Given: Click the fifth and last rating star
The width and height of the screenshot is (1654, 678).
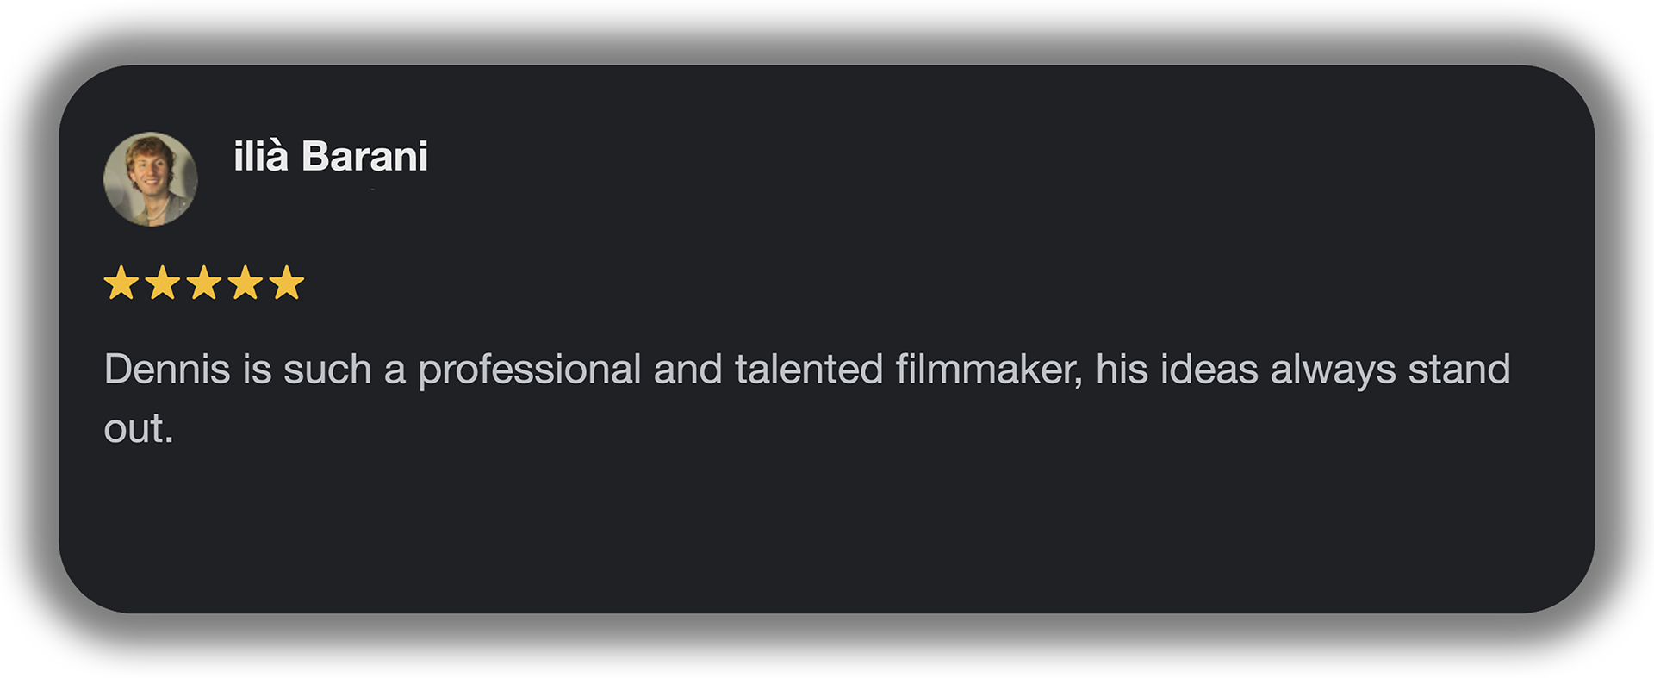Looking at the screenshot, I should (x=287, y=283).
